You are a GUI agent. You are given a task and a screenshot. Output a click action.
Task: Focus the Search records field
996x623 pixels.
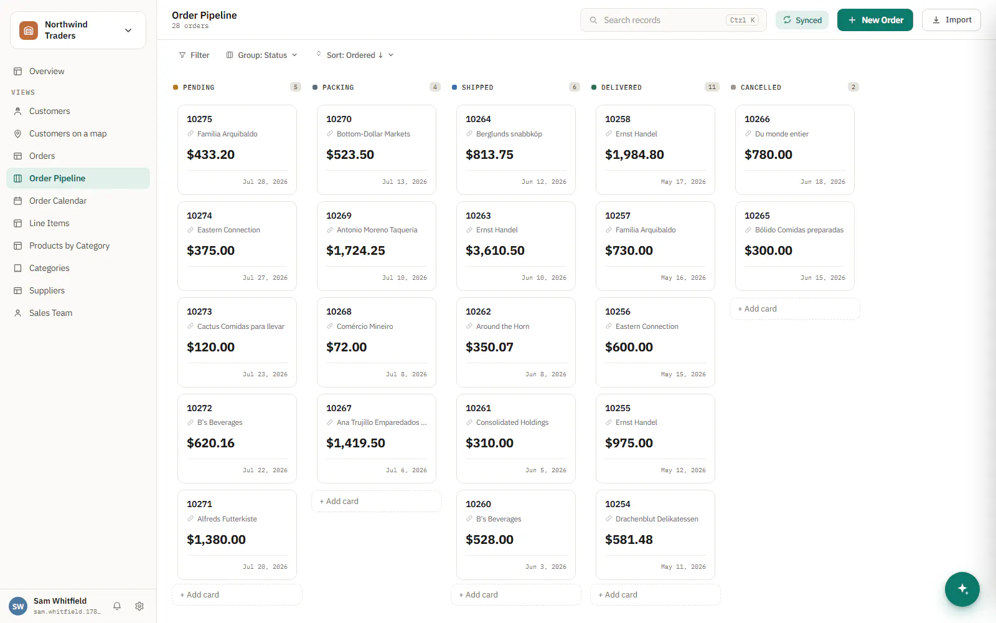673,20
